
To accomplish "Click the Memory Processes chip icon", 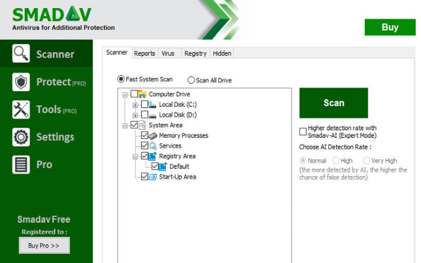I will [x=153, y=136].
